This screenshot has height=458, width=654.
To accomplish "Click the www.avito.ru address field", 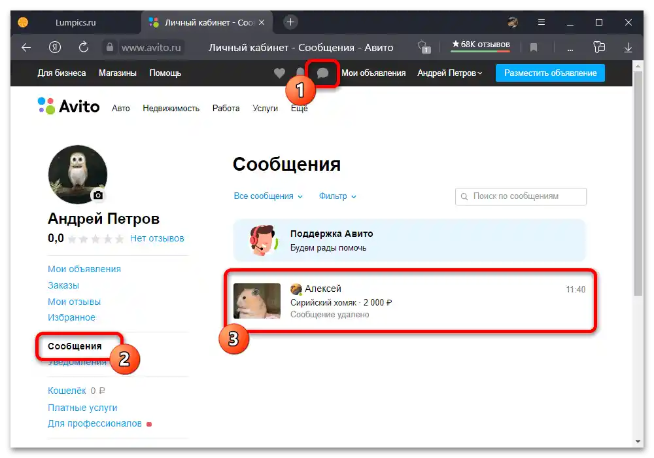I will click(151, 48).
